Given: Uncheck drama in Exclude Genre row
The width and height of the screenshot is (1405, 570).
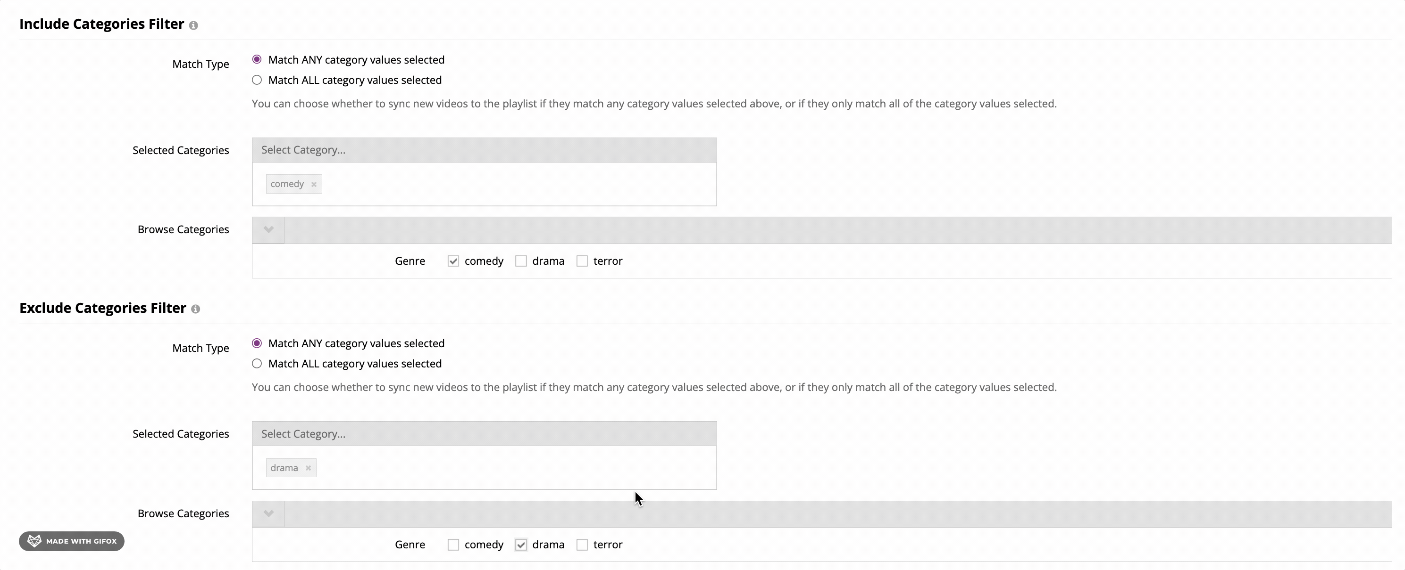Looking at the screenshot, I should tap(521, 545).
